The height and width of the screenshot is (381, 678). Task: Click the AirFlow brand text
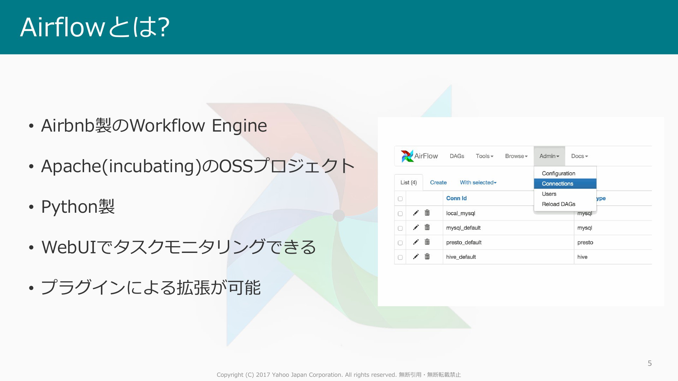[426, 156]
